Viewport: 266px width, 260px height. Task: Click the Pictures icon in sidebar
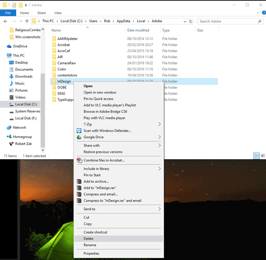[11, 90]
